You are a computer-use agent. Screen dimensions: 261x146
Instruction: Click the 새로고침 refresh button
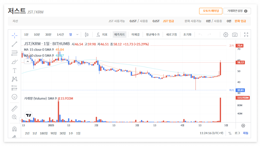point(172,35)
